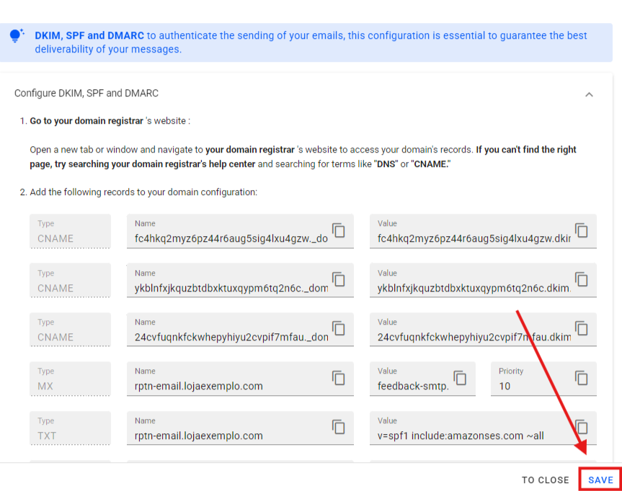The image size is (622, 491).
Task: Click the TXT value field with v=spf1
Action: tap(468, 435)
